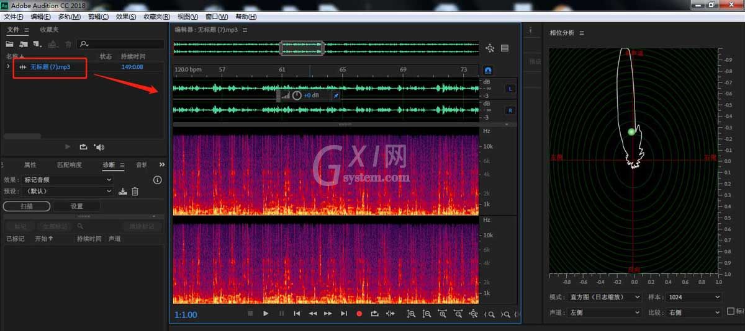Toggle transport loop playback
This screenshot has height=331, width=745.
pyautogui.click(x=374, y=314)
